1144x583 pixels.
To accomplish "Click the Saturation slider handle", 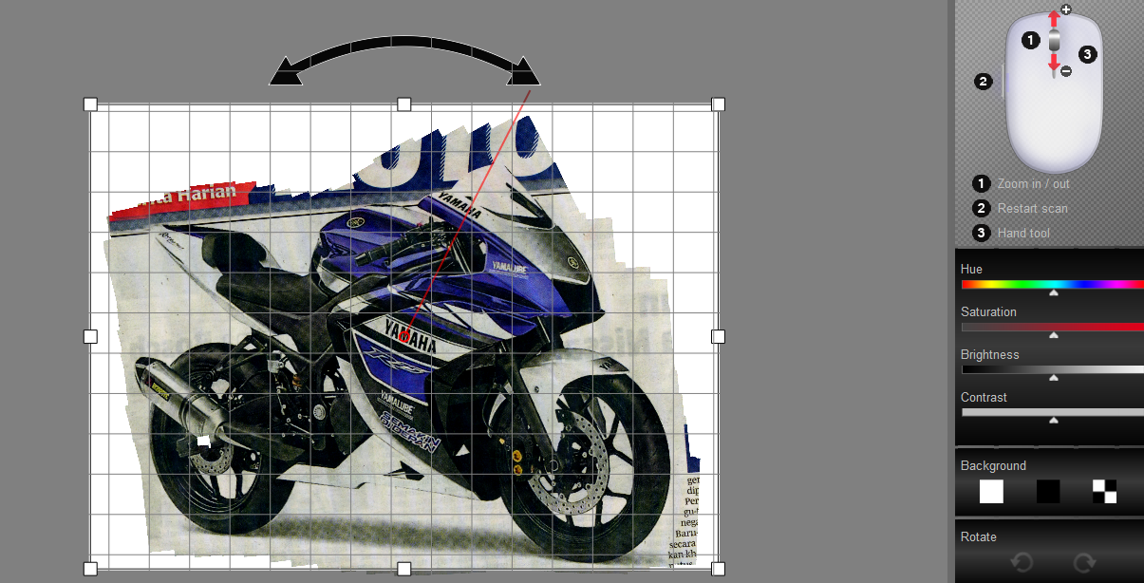I will pos(1053,336).
